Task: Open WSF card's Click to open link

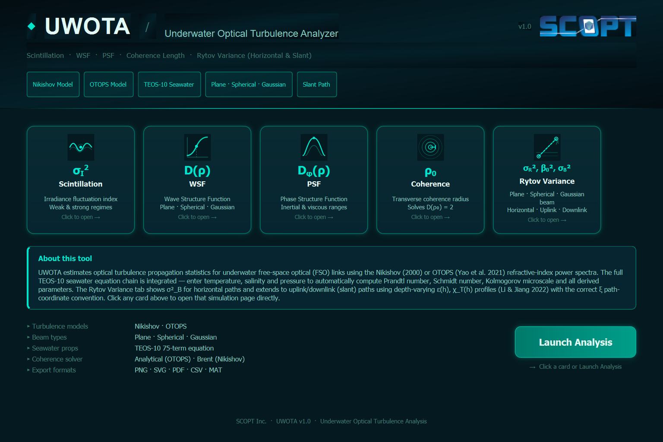Action: point(197,217)
